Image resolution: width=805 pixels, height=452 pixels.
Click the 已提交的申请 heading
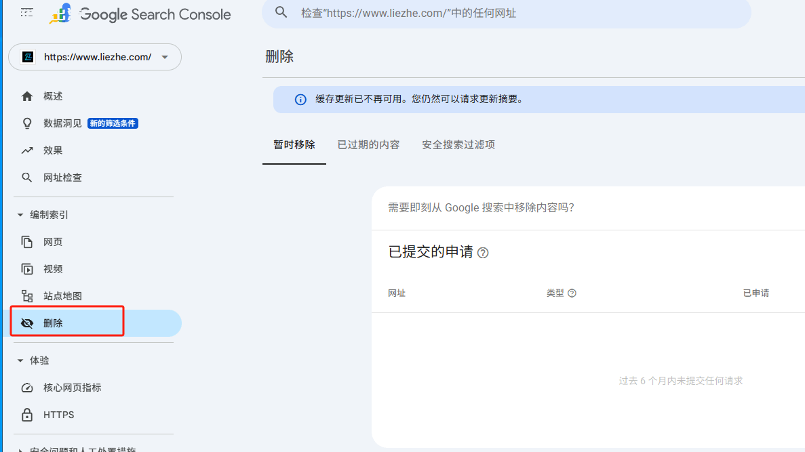coord(431,251)
